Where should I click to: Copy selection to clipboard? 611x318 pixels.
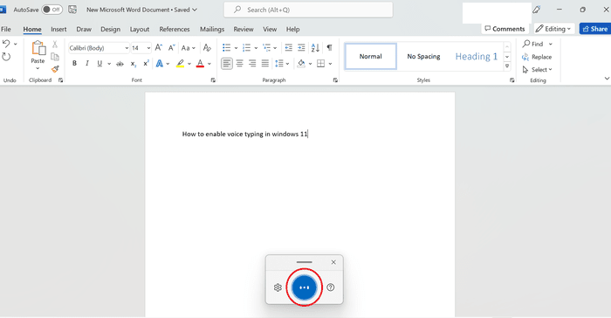(x=55, y=57)
